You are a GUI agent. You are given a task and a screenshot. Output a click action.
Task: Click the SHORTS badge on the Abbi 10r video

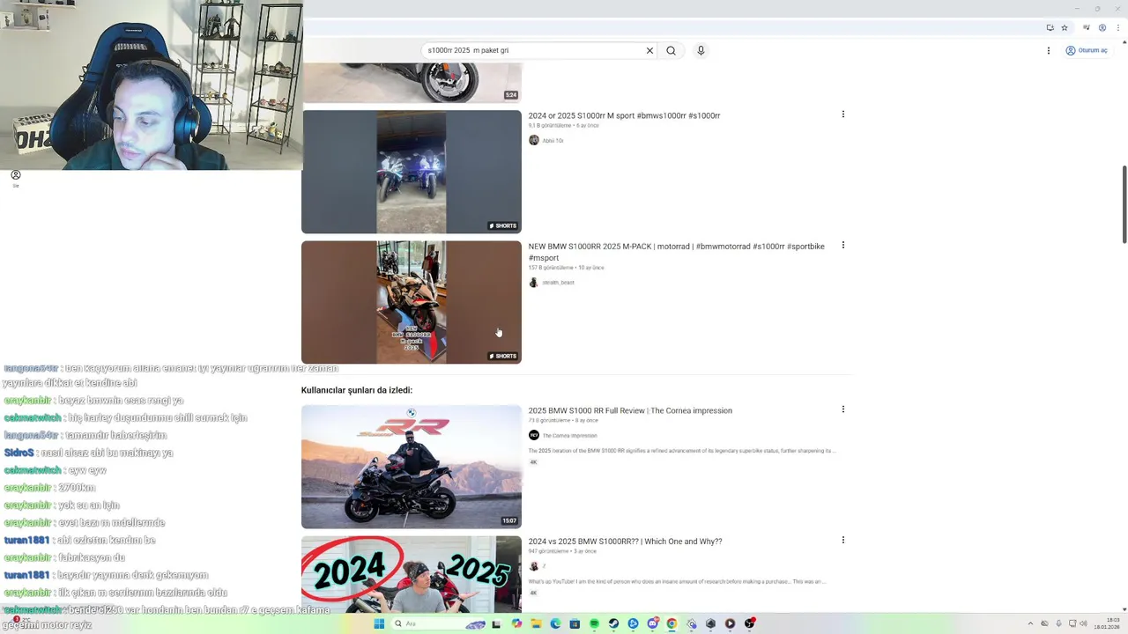pyautogui.click(x=503, y=225)
